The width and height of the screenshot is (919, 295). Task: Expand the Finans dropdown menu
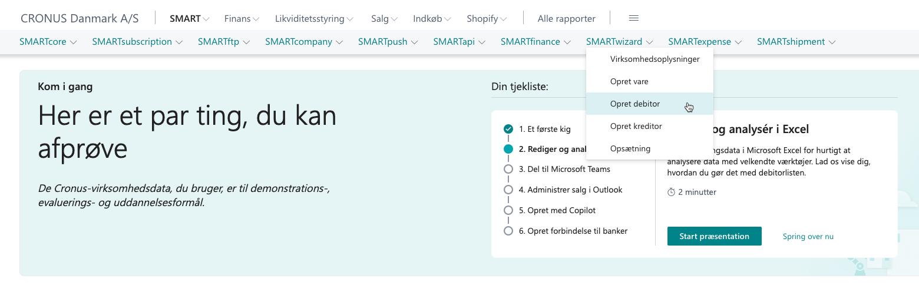coord(242,19)
